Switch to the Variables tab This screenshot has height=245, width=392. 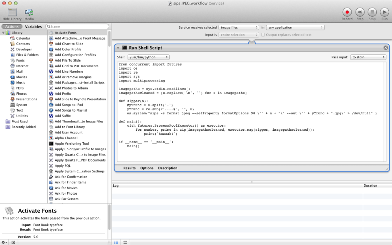click(x=34, y=26)
